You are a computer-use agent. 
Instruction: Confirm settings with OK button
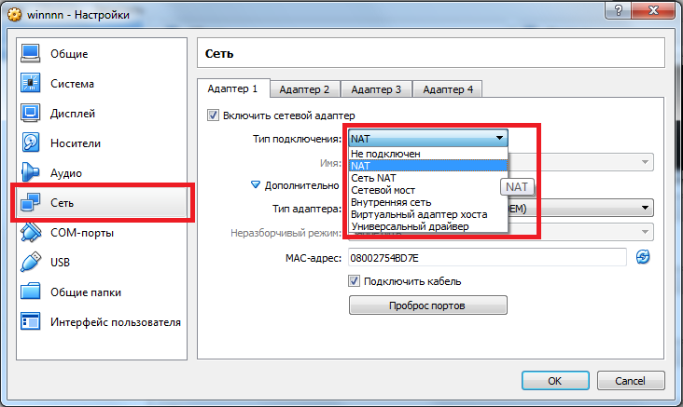coord(555,381)
